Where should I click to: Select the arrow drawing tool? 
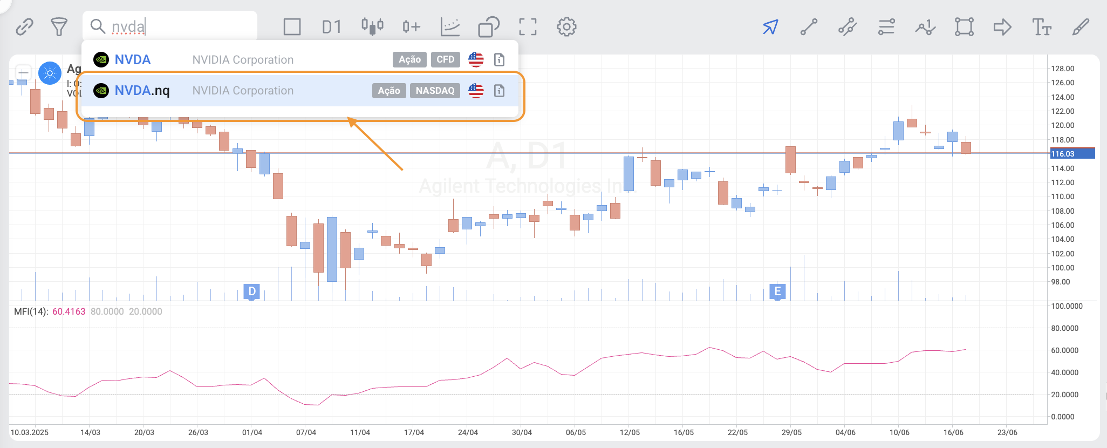point(1002,26)
